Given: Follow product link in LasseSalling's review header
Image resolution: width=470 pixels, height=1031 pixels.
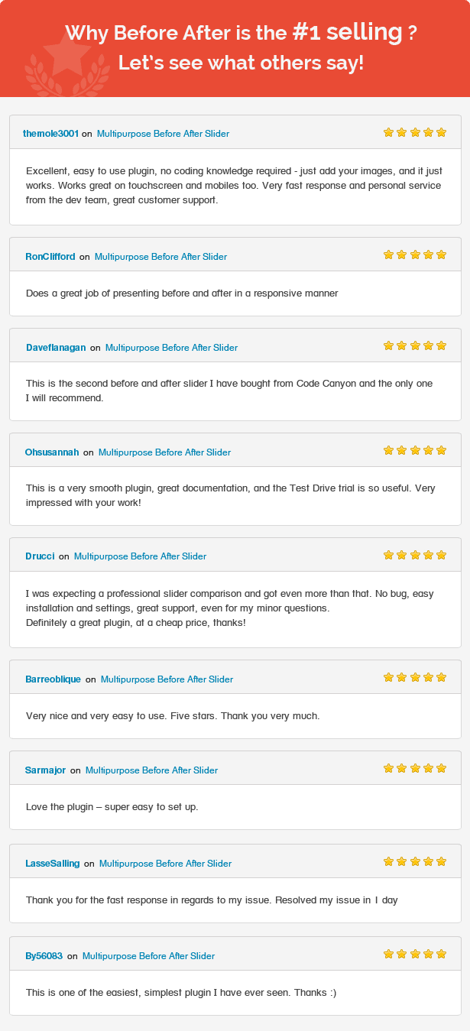Looking at the screenshot, I should click(x=165, y=864).
